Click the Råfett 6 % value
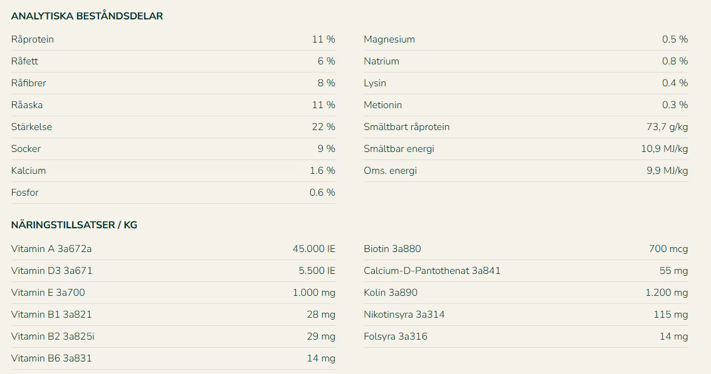 [x=326, y=61]
